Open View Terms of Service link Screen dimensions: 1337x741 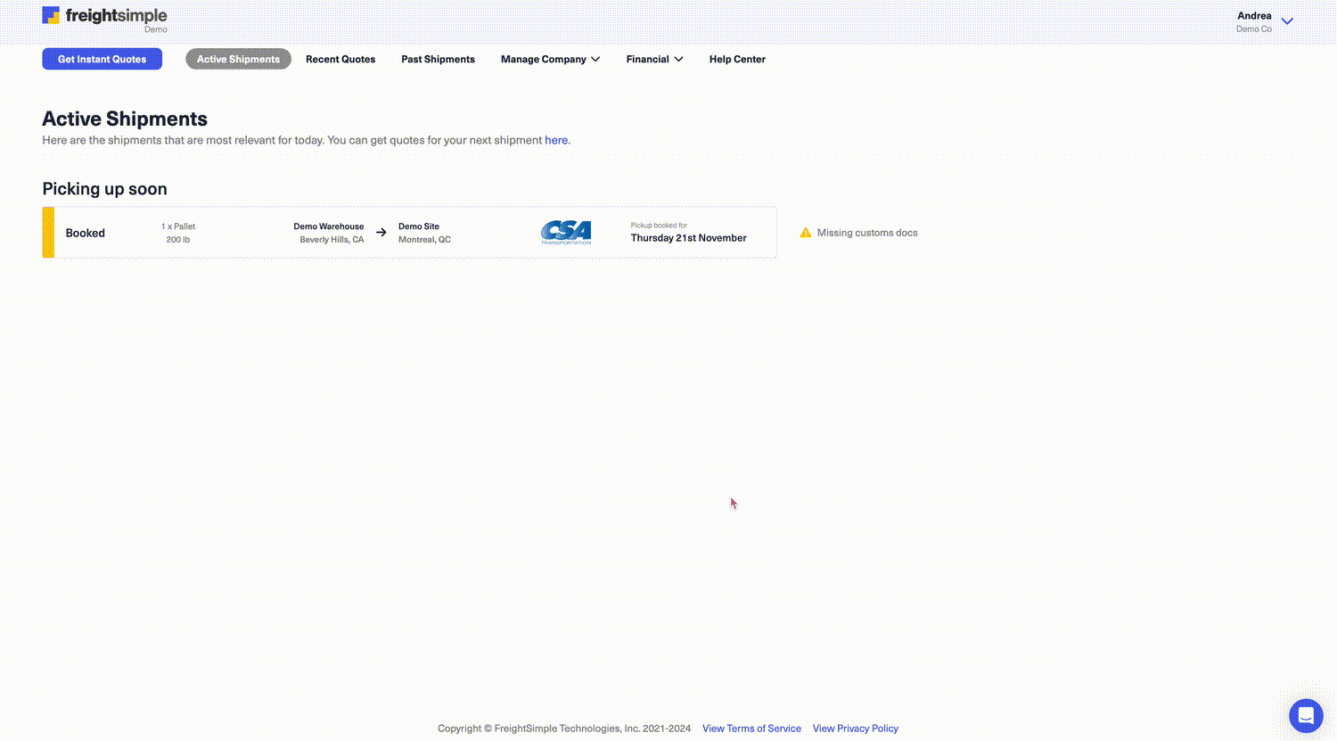751,729
